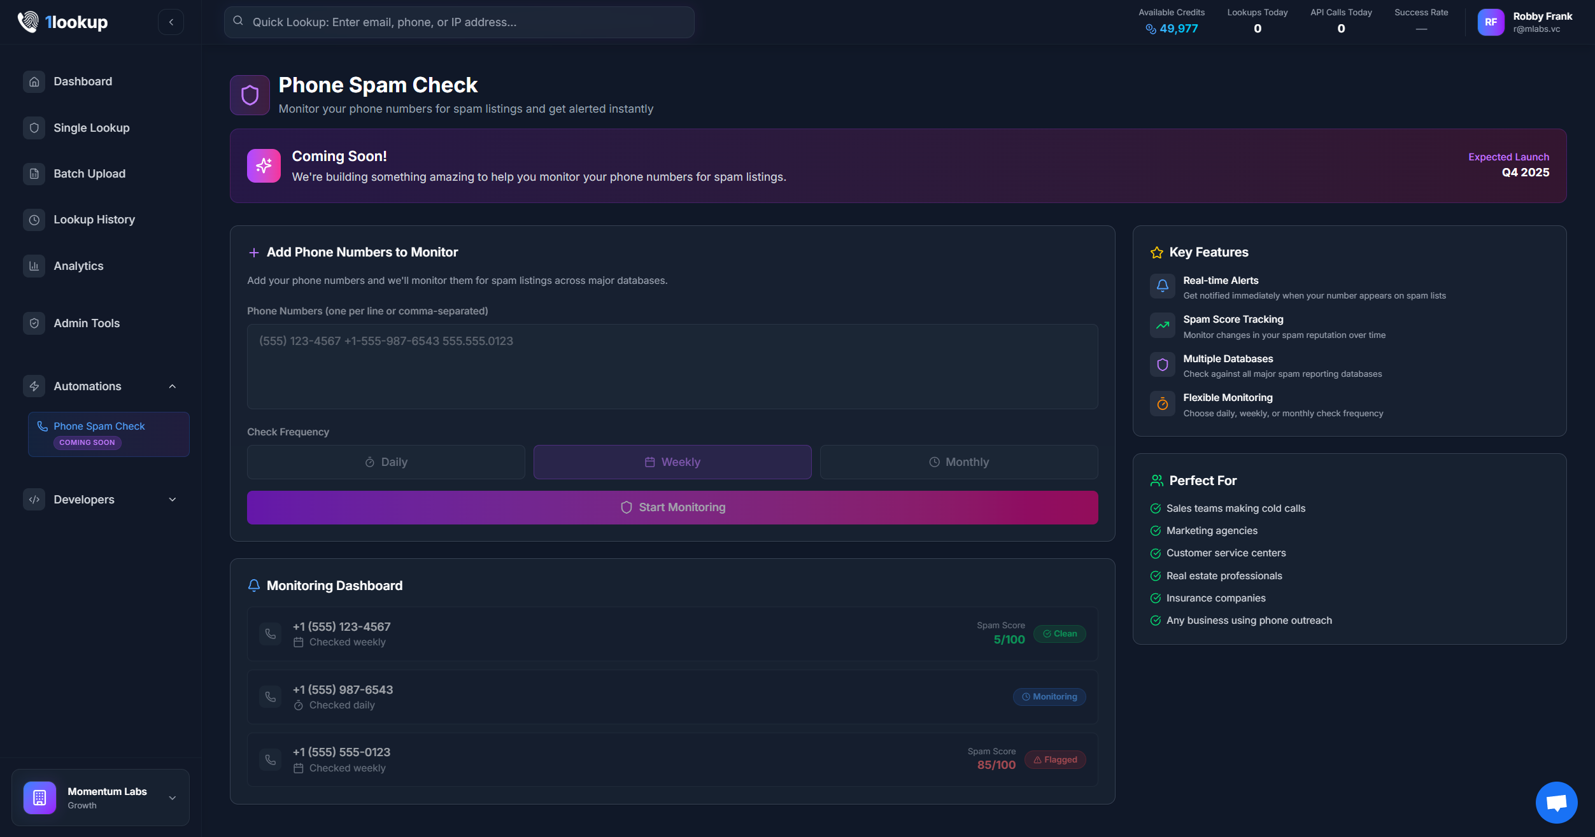
Task: Open the chat support bubble icon
Action: (1556, 802)
